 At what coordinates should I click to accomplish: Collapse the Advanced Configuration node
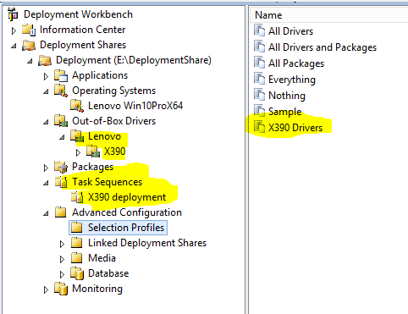pos(46,213)
